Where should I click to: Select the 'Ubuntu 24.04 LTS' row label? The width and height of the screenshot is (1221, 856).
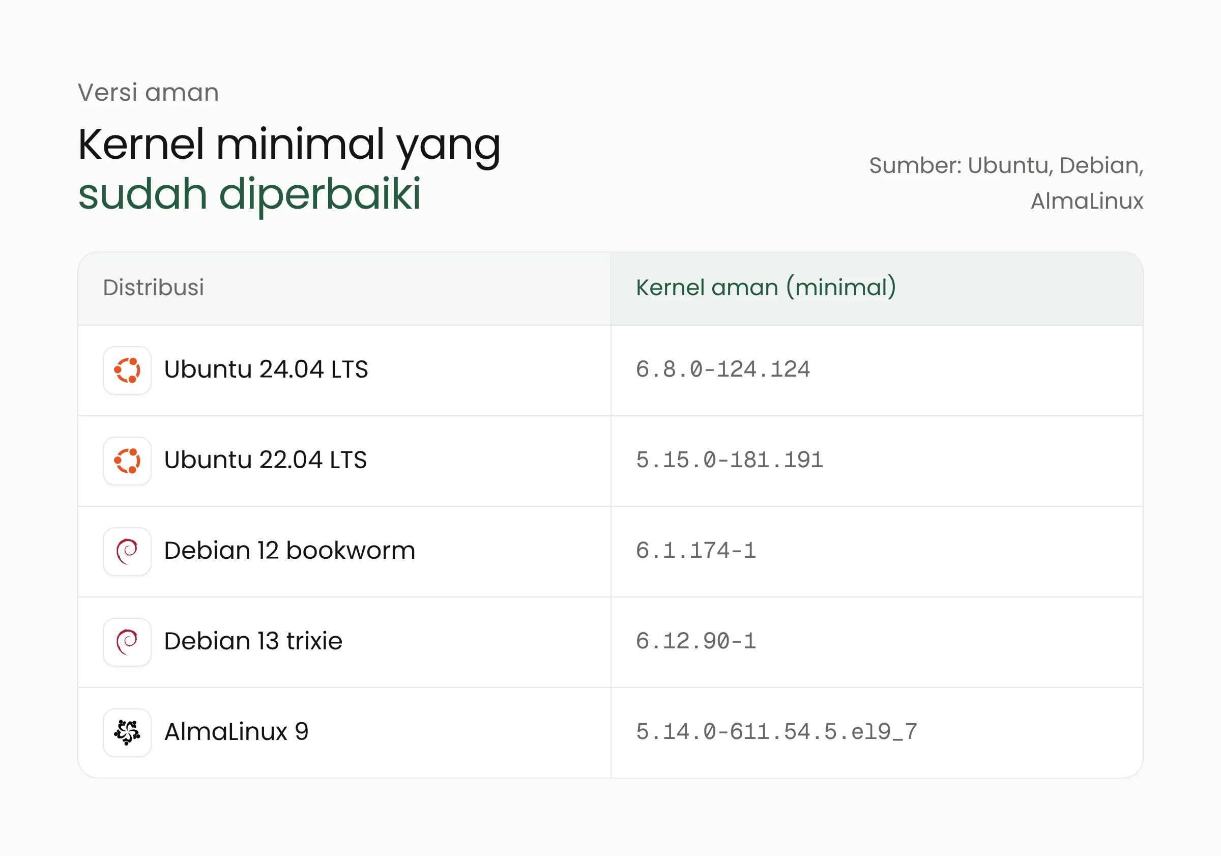pos(266,369)
